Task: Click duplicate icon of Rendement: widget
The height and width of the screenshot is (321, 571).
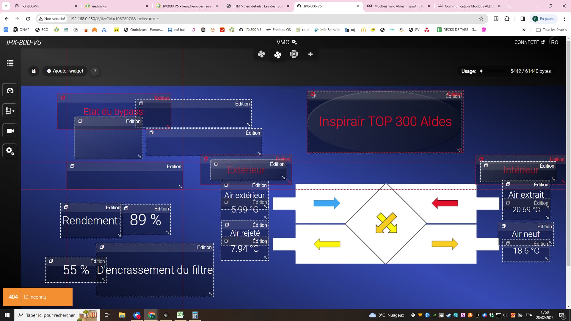Action: (x=66, y=207)
